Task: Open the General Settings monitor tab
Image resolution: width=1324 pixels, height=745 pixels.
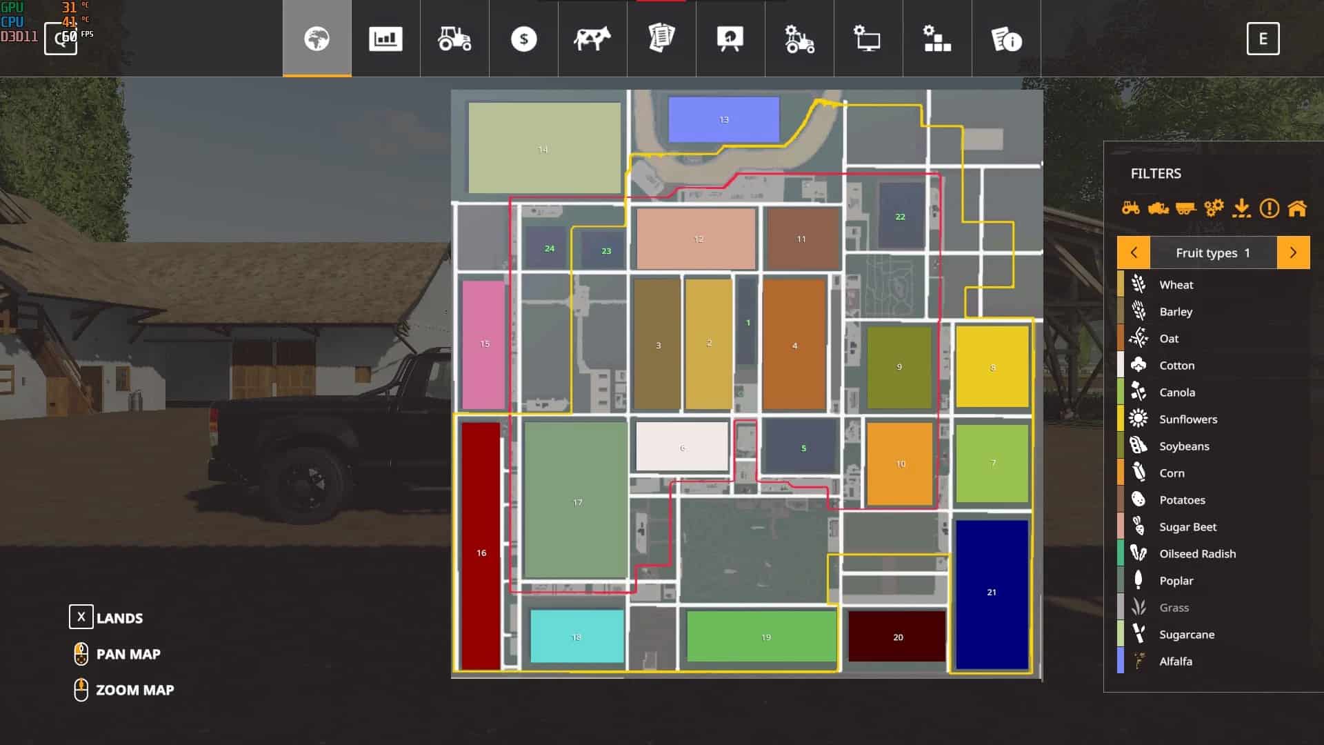Action: pos(868,39)
